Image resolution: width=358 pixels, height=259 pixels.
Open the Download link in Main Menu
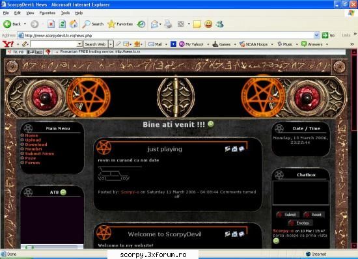point(36,144)
